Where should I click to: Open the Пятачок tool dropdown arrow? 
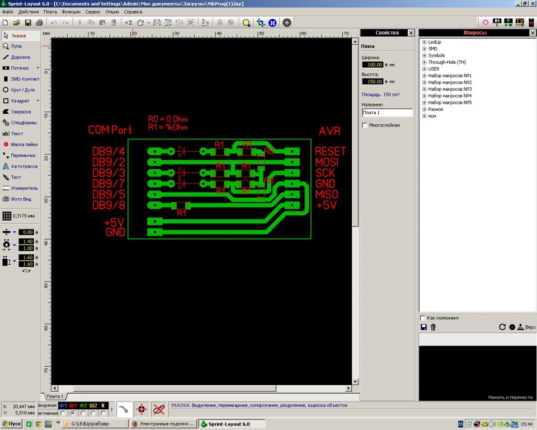pos(37,68)
